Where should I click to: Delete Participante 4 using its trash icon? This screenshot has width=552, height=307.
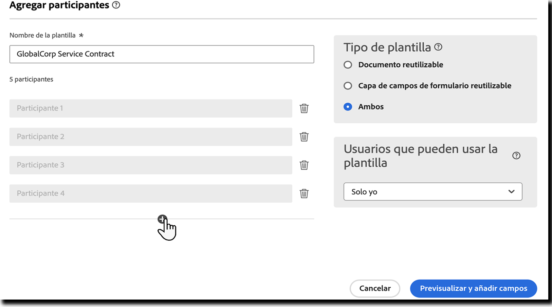(304, 193)
